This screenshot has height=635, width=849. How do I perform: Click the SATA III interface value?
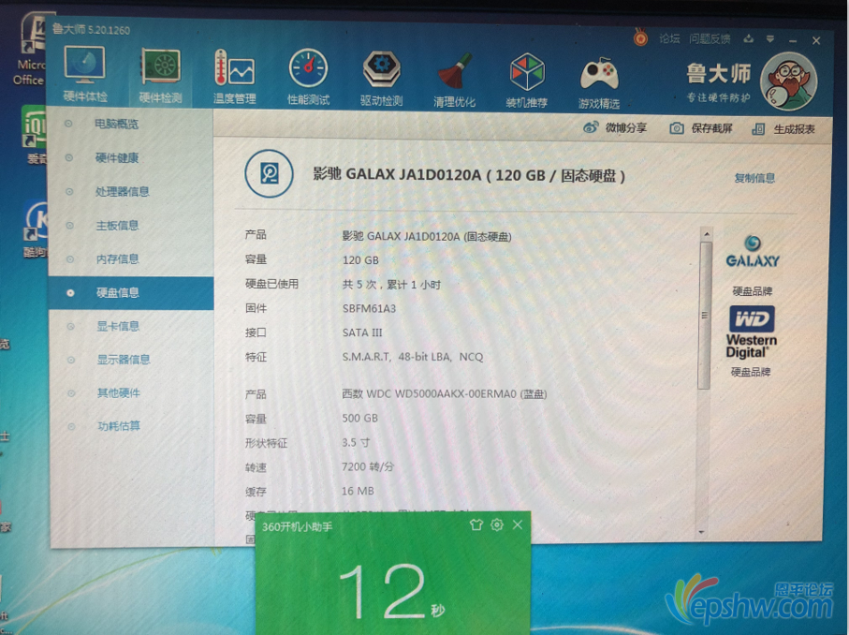point(362,332)
